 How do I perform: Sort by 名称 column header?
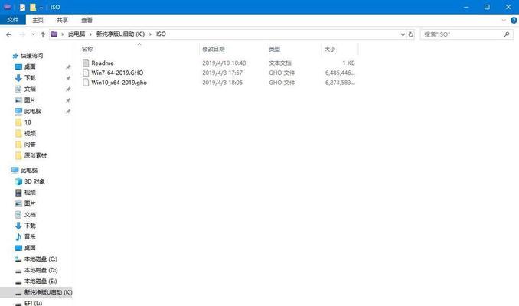(87, 49)
